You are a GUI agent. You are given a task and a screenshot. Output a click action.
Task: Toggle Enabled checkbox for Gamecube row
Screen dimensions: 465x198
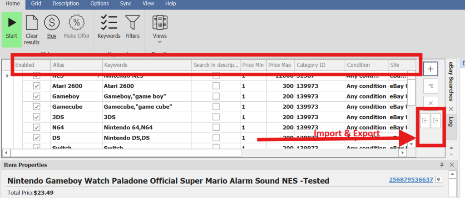37,107
